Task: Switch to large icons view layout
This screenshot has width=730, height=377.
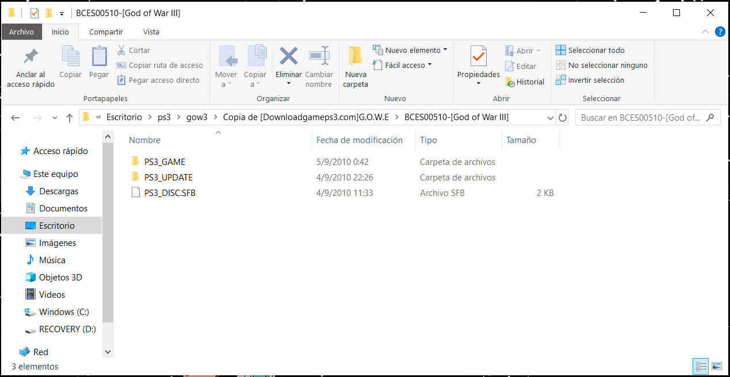Action: click(x=716, y=366)
